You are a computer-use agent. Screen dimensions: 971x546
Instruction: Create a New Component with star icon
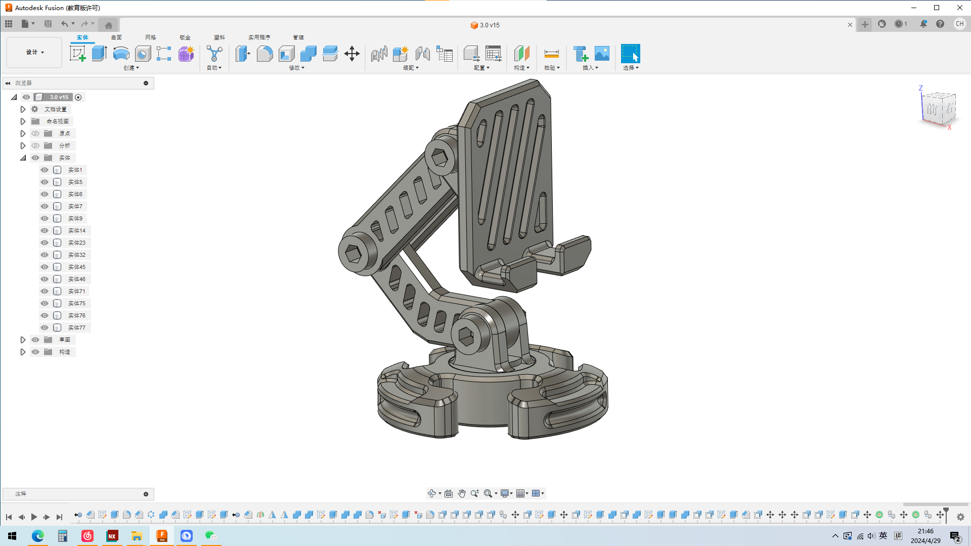coord(401,54)
